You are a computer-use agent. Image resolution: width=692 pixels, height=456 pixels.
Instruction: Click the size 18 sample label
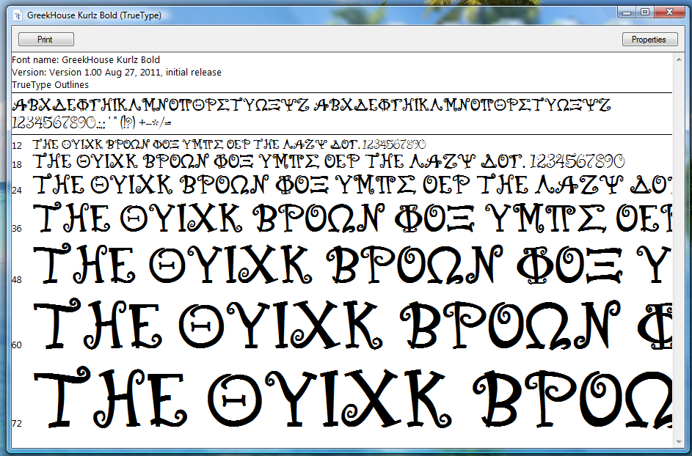tap(17, 164)
